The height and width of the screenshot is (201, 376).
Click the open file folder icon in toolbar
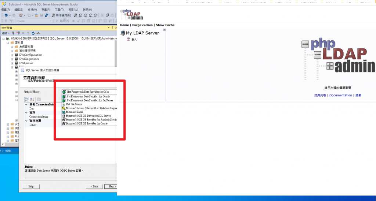(x=36, y=15)
